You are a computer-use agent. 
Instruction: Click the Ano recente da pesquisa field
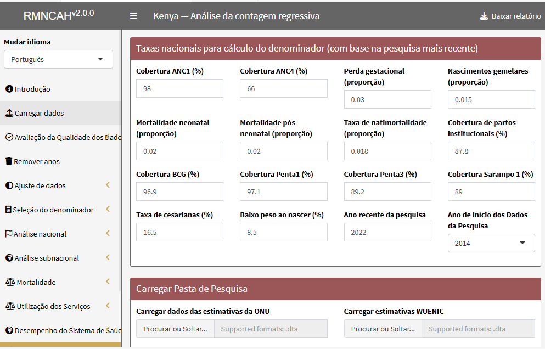387,232
